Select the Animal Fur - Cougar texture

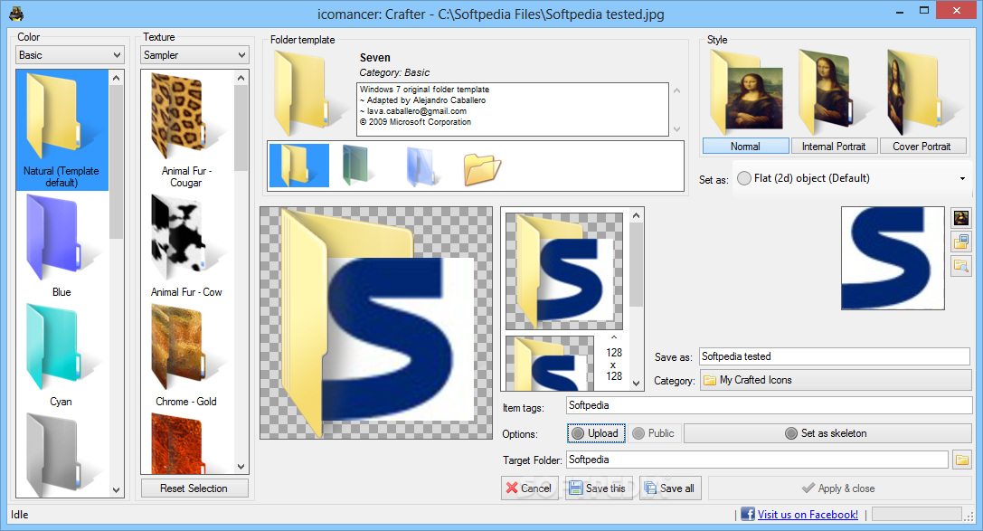click(x=187, y=129)
